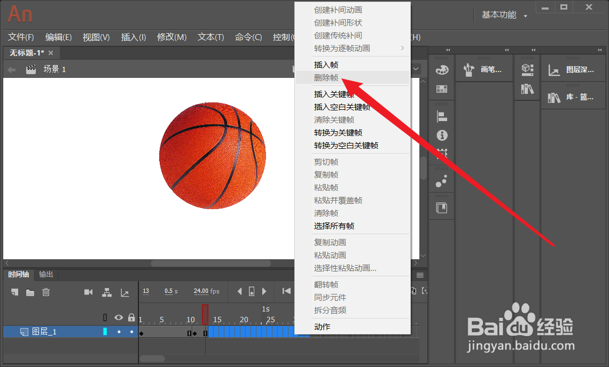Open layer depth graph icon in timeline
The image size is (609, 367).
124,293
